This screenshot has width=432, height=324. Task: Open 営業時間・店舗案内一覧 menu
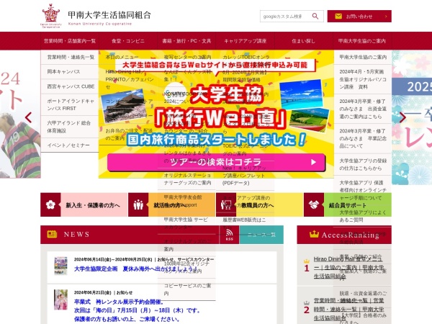[x=70, y=41]
